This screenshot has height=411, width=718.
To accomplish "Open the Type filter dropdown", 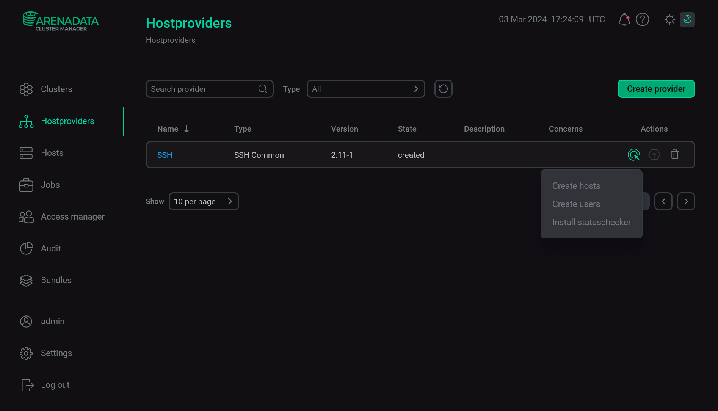I will coord(365,89).
